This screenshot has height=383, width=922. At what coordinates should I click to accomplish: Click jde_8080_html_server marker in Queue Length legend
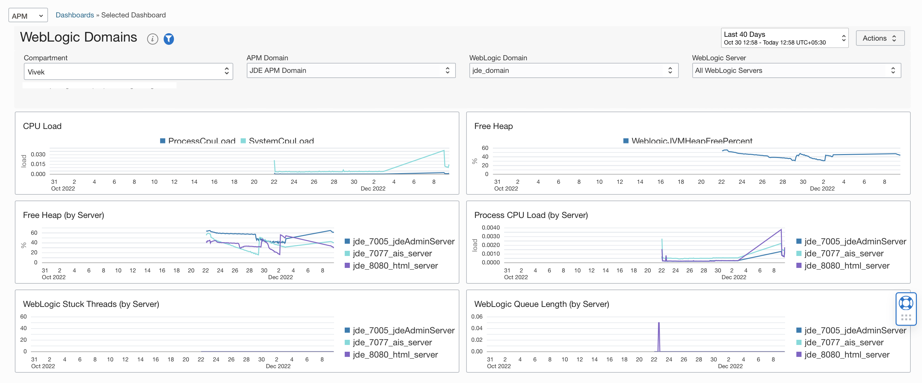pyautogui.click(x=799, y=354)
